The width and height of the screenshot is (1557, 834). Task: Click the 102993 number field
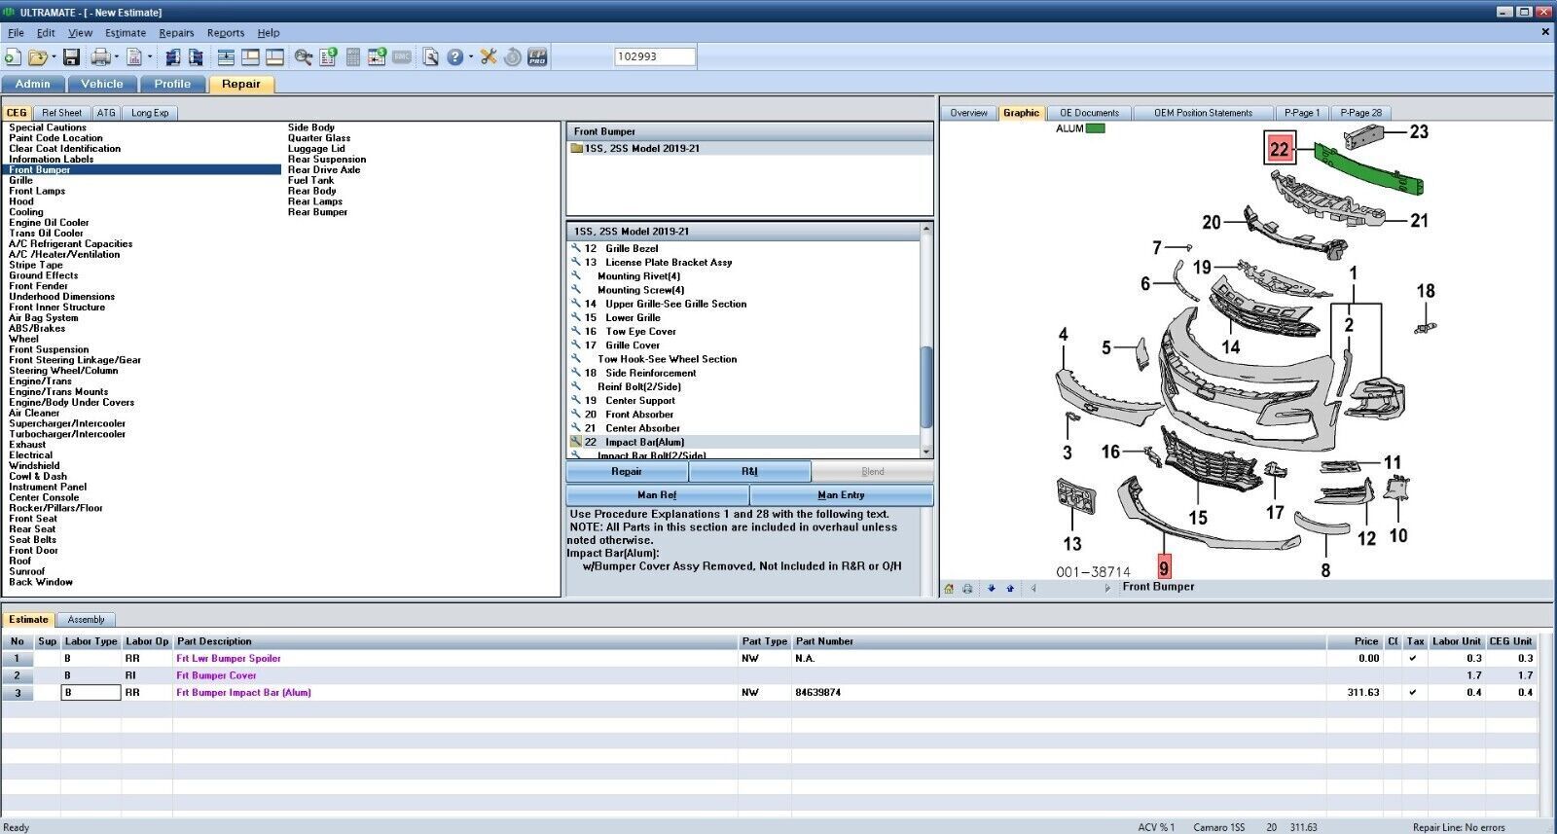pos(654,56)
